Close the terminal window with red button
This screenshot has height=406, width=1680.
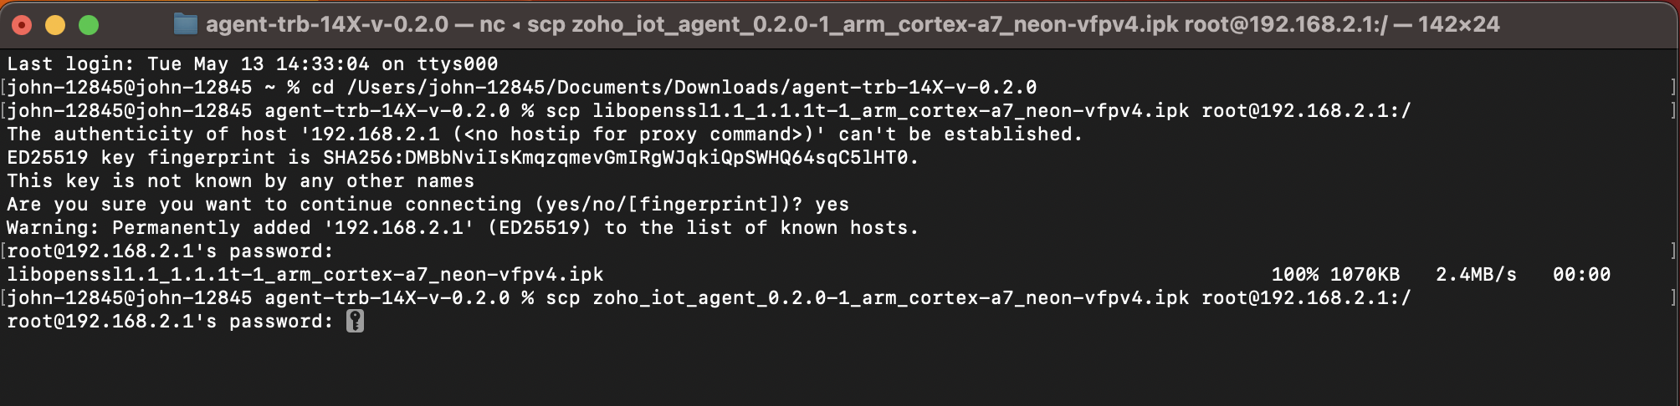point(23,25)
